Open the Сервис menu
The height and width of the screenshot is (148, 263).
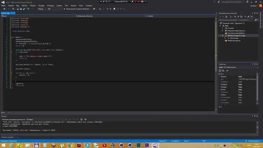[59, 5]
